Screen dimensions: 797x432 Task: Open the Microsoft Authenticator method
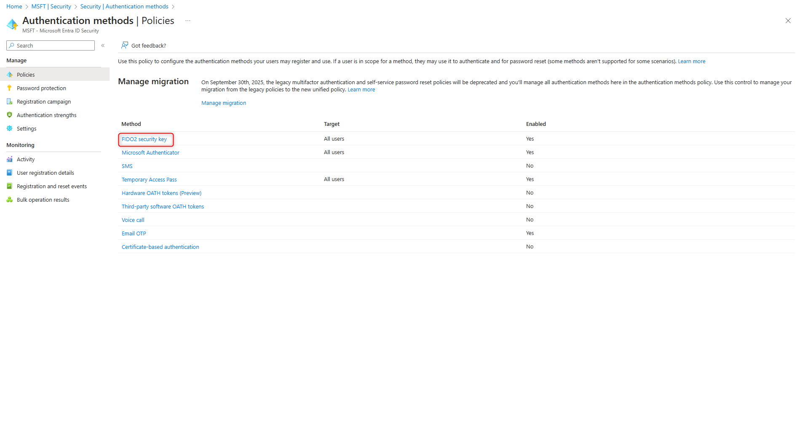150,152
